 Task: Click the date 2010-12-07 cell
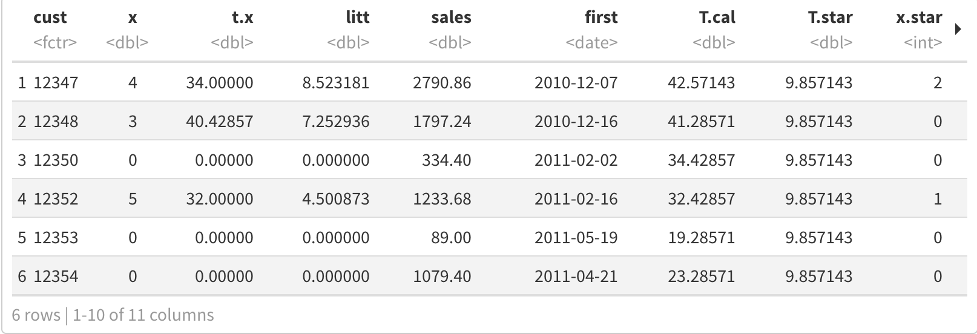point(576,83)
